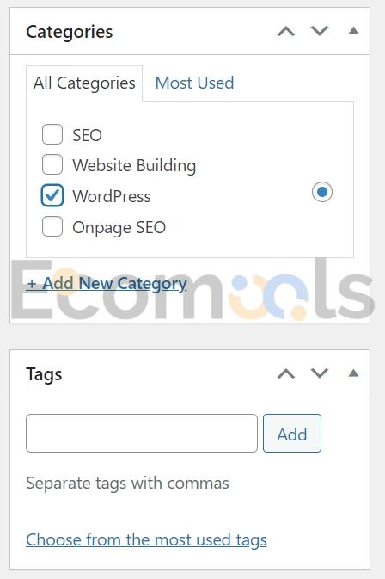The image size is (385, 579).
Task: Move Tags panel up with chevron arrow
Action: [286, 373]
